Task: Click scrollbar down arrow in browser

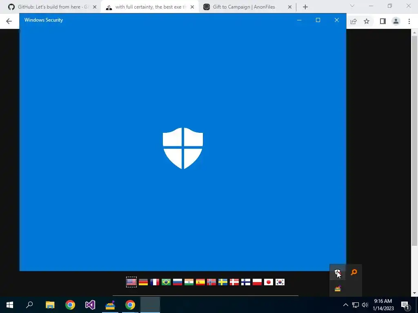Action: click(414, 293)
